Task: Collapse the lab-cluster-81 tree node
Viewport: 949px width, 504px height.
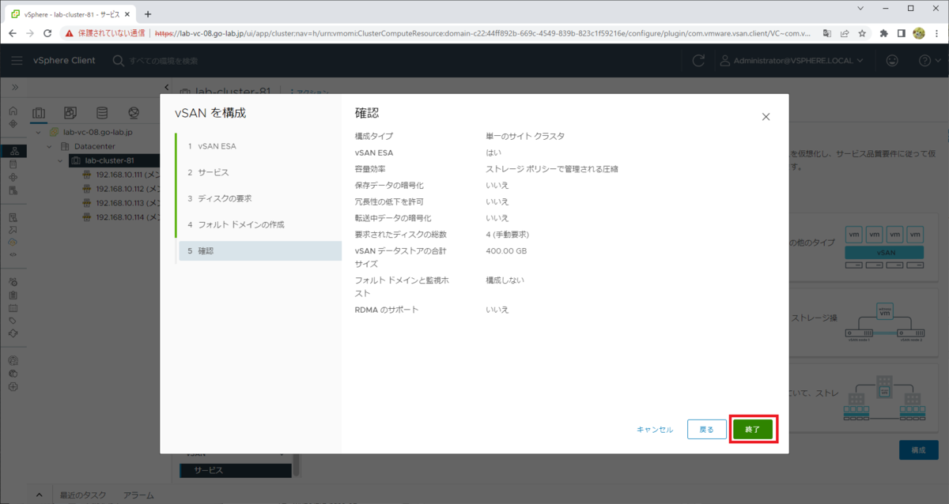Action: (60, 160)
